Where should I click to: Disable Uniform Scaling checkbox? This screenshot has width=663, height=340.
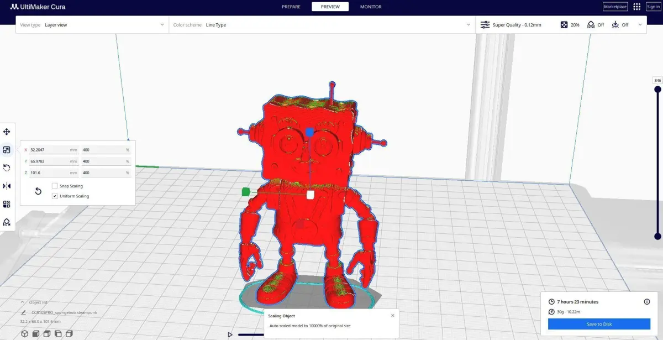coord(55,196)
